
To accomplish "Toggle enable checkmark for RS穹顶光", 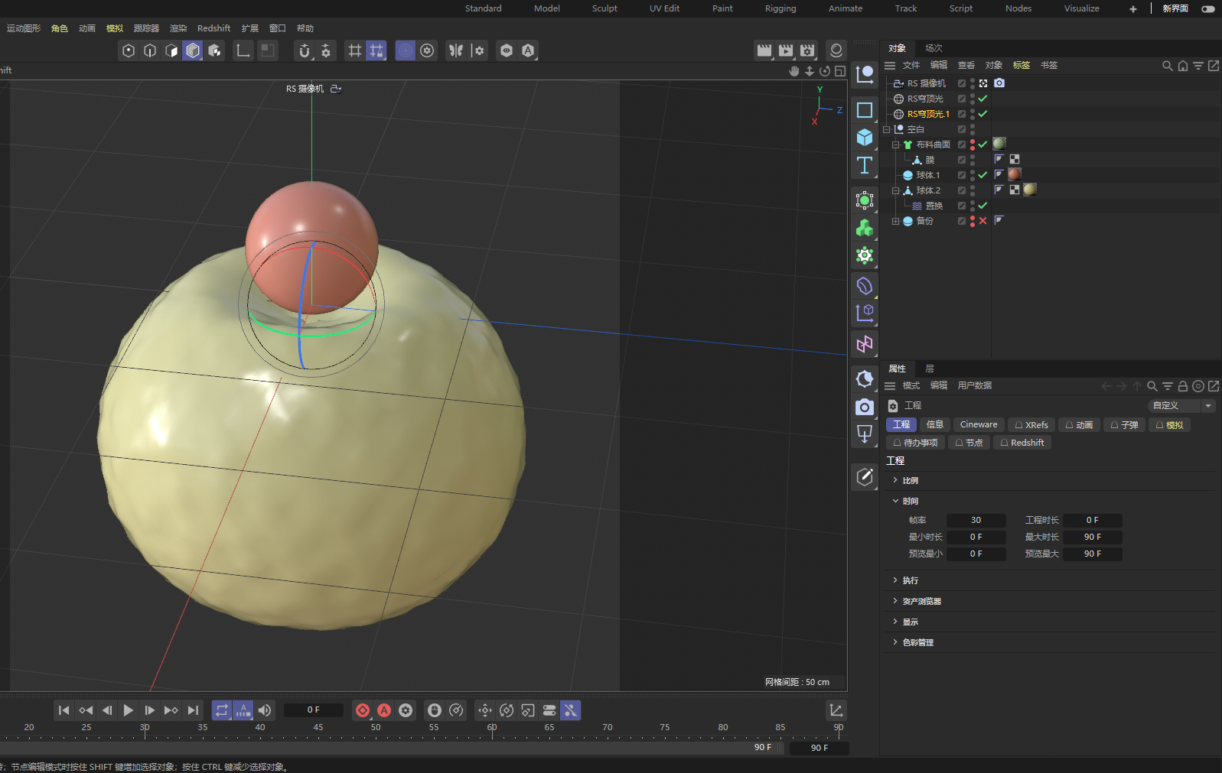I will pos(982,99).
